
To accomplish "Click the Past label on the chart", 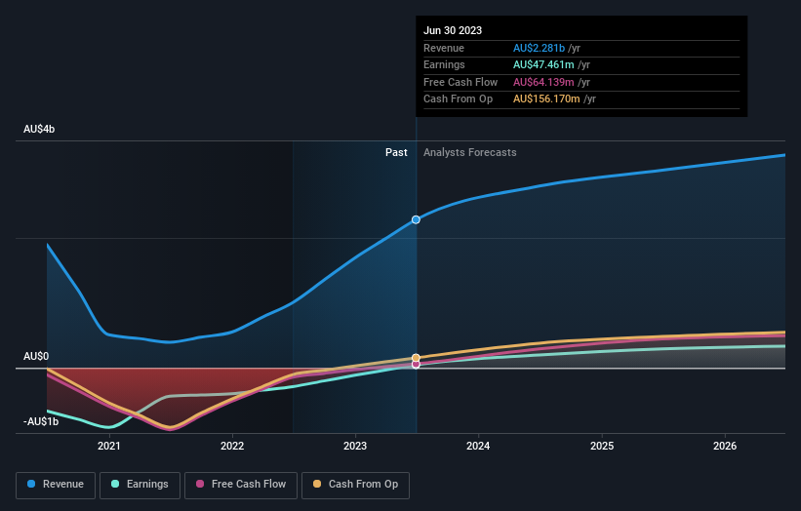I will [x=396, y=153].
